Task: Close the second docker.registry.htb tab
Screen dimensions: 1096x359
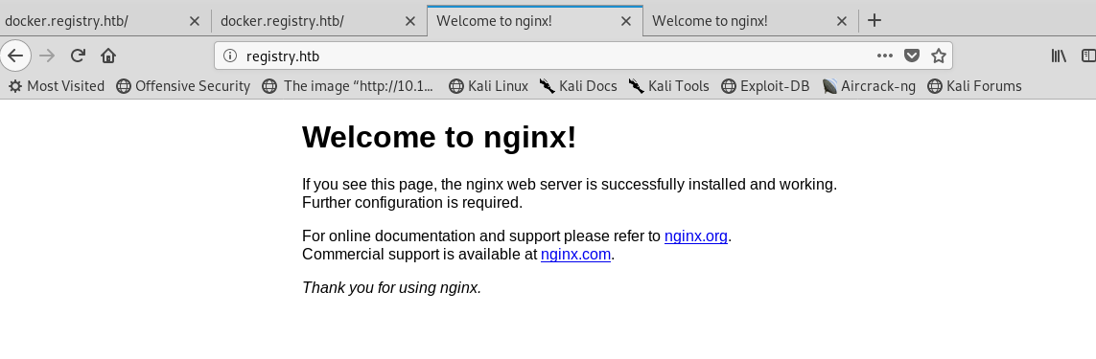Action: tap(410, 21)
